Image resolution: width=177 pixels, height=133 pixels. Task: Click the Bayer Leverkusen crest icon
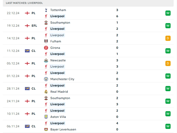[46, 129]
